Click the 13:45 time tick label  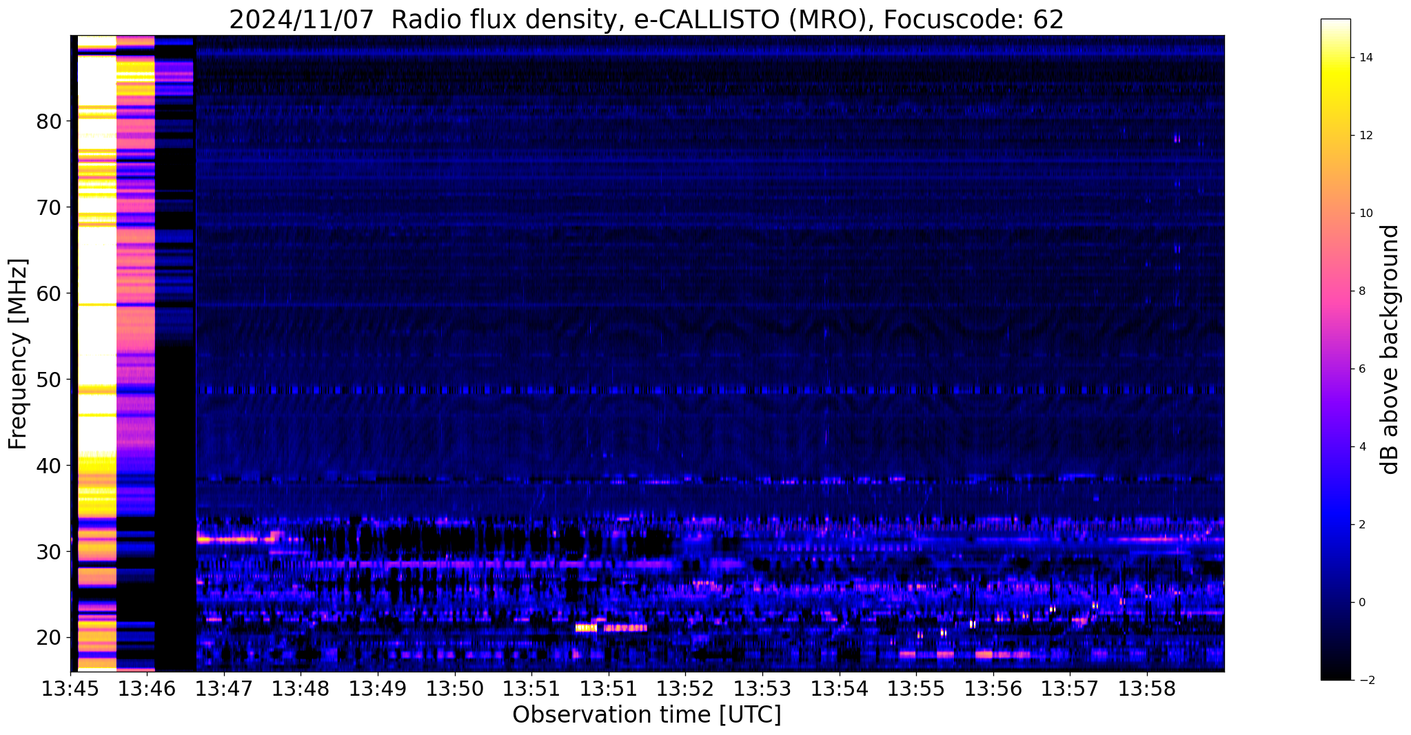coord(70,688)
